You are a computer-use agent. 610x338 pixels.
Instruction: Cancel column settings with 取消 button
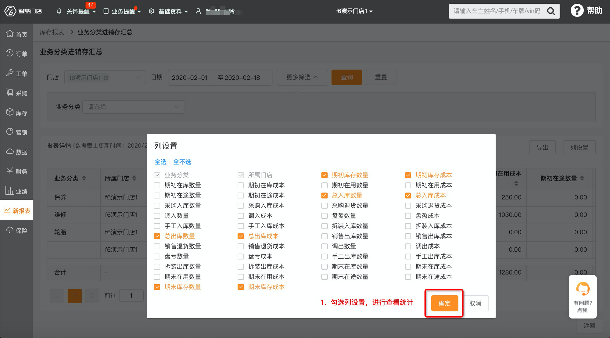tap(475, 303)
